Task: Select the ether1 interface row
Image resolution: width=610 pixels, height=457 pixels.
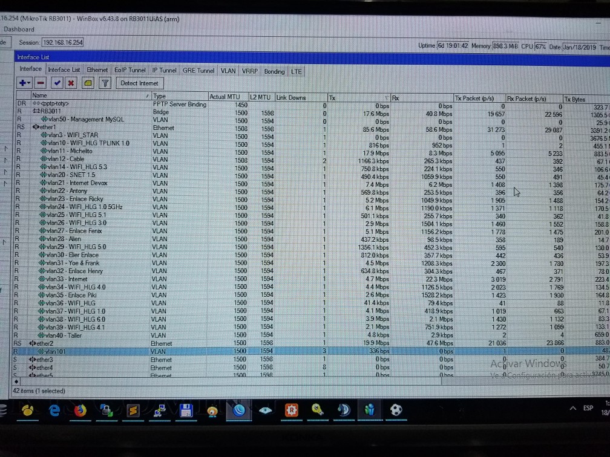Action: point(311,128)
